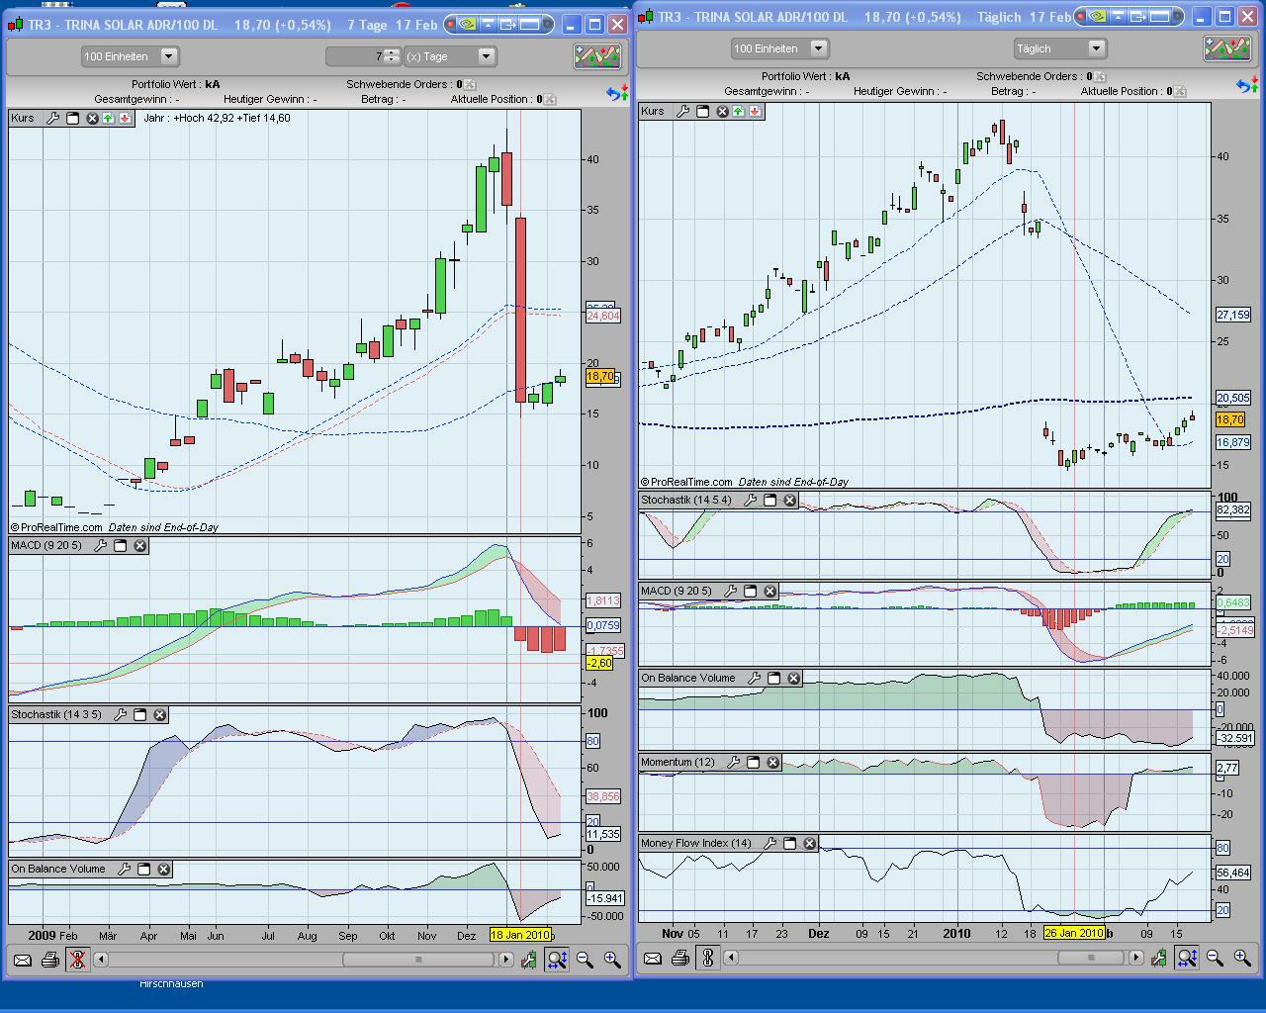
Task: Open the indicators button in the right chart toolbar
Action: click(x=1226, y=48)
